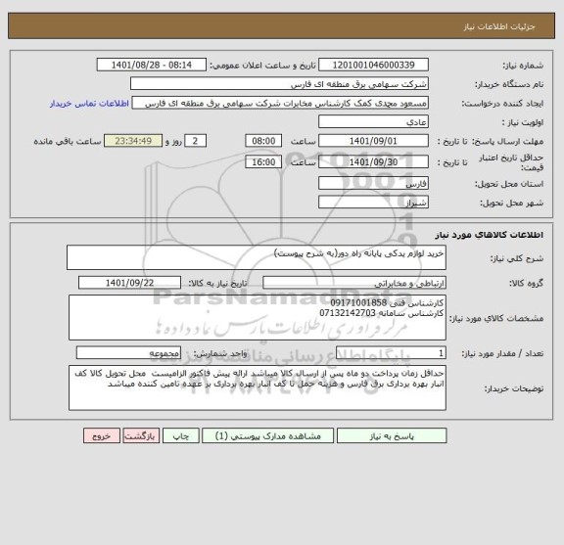Click the 'گروه کالا:' label

pyautogui.click(x=526, y=284)
